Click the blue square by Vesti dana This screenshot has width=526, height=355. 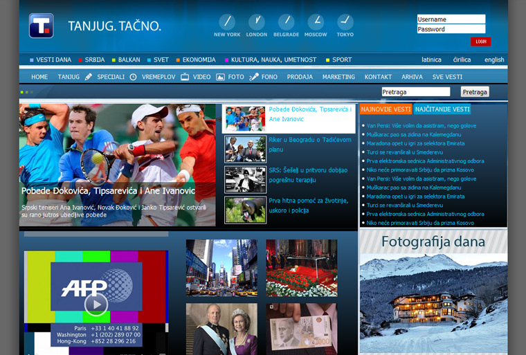pyautogui.click(x=32, y=60)
